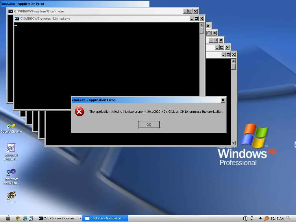Minimize the front cmd.exe window with cursor
The height and width of the screenshot is (222, 296).
coord(192,19)
